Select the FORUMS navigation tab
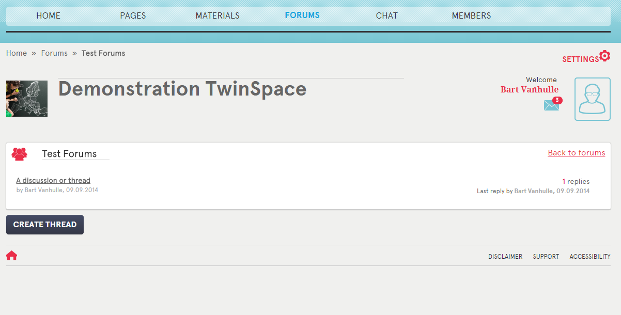621x315 pixels. point(302,15)
